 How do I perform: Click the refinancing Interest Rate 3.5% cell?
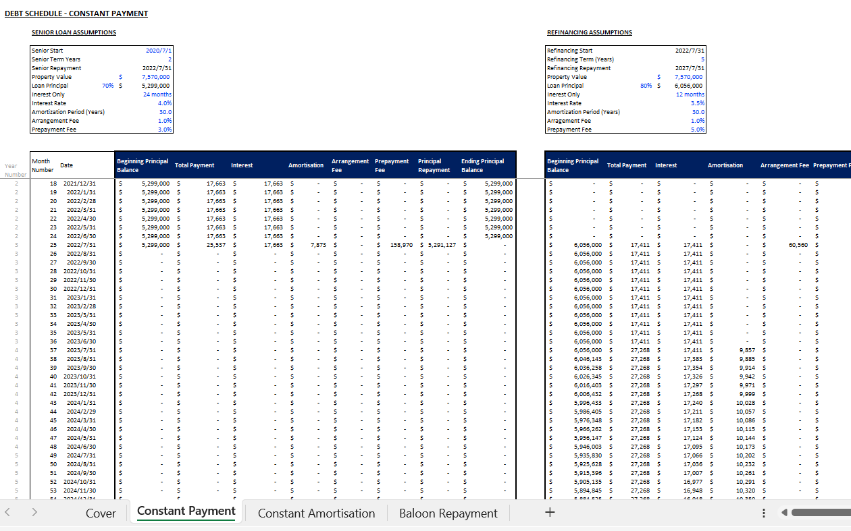698,103
